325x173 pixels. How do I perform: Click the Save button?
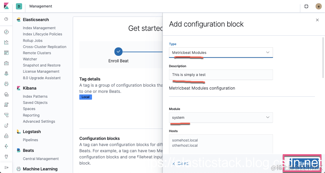click(303, 163)
